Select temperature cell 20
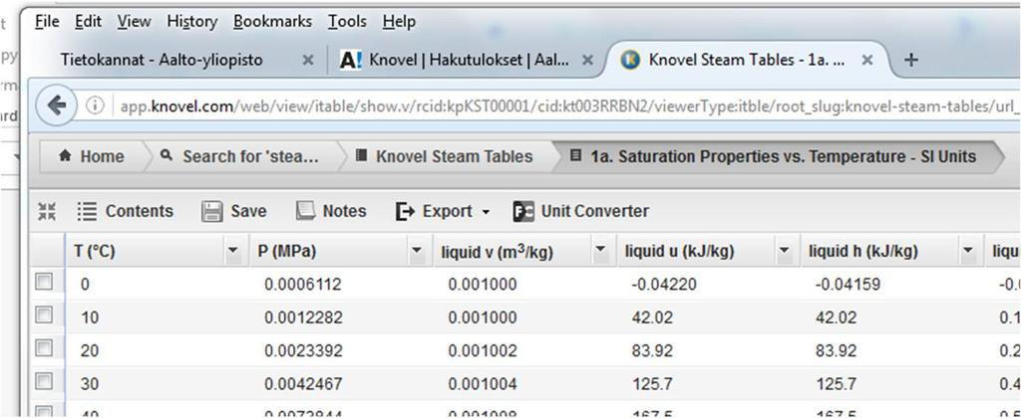Screen dimensions: 1021x418 89,350
